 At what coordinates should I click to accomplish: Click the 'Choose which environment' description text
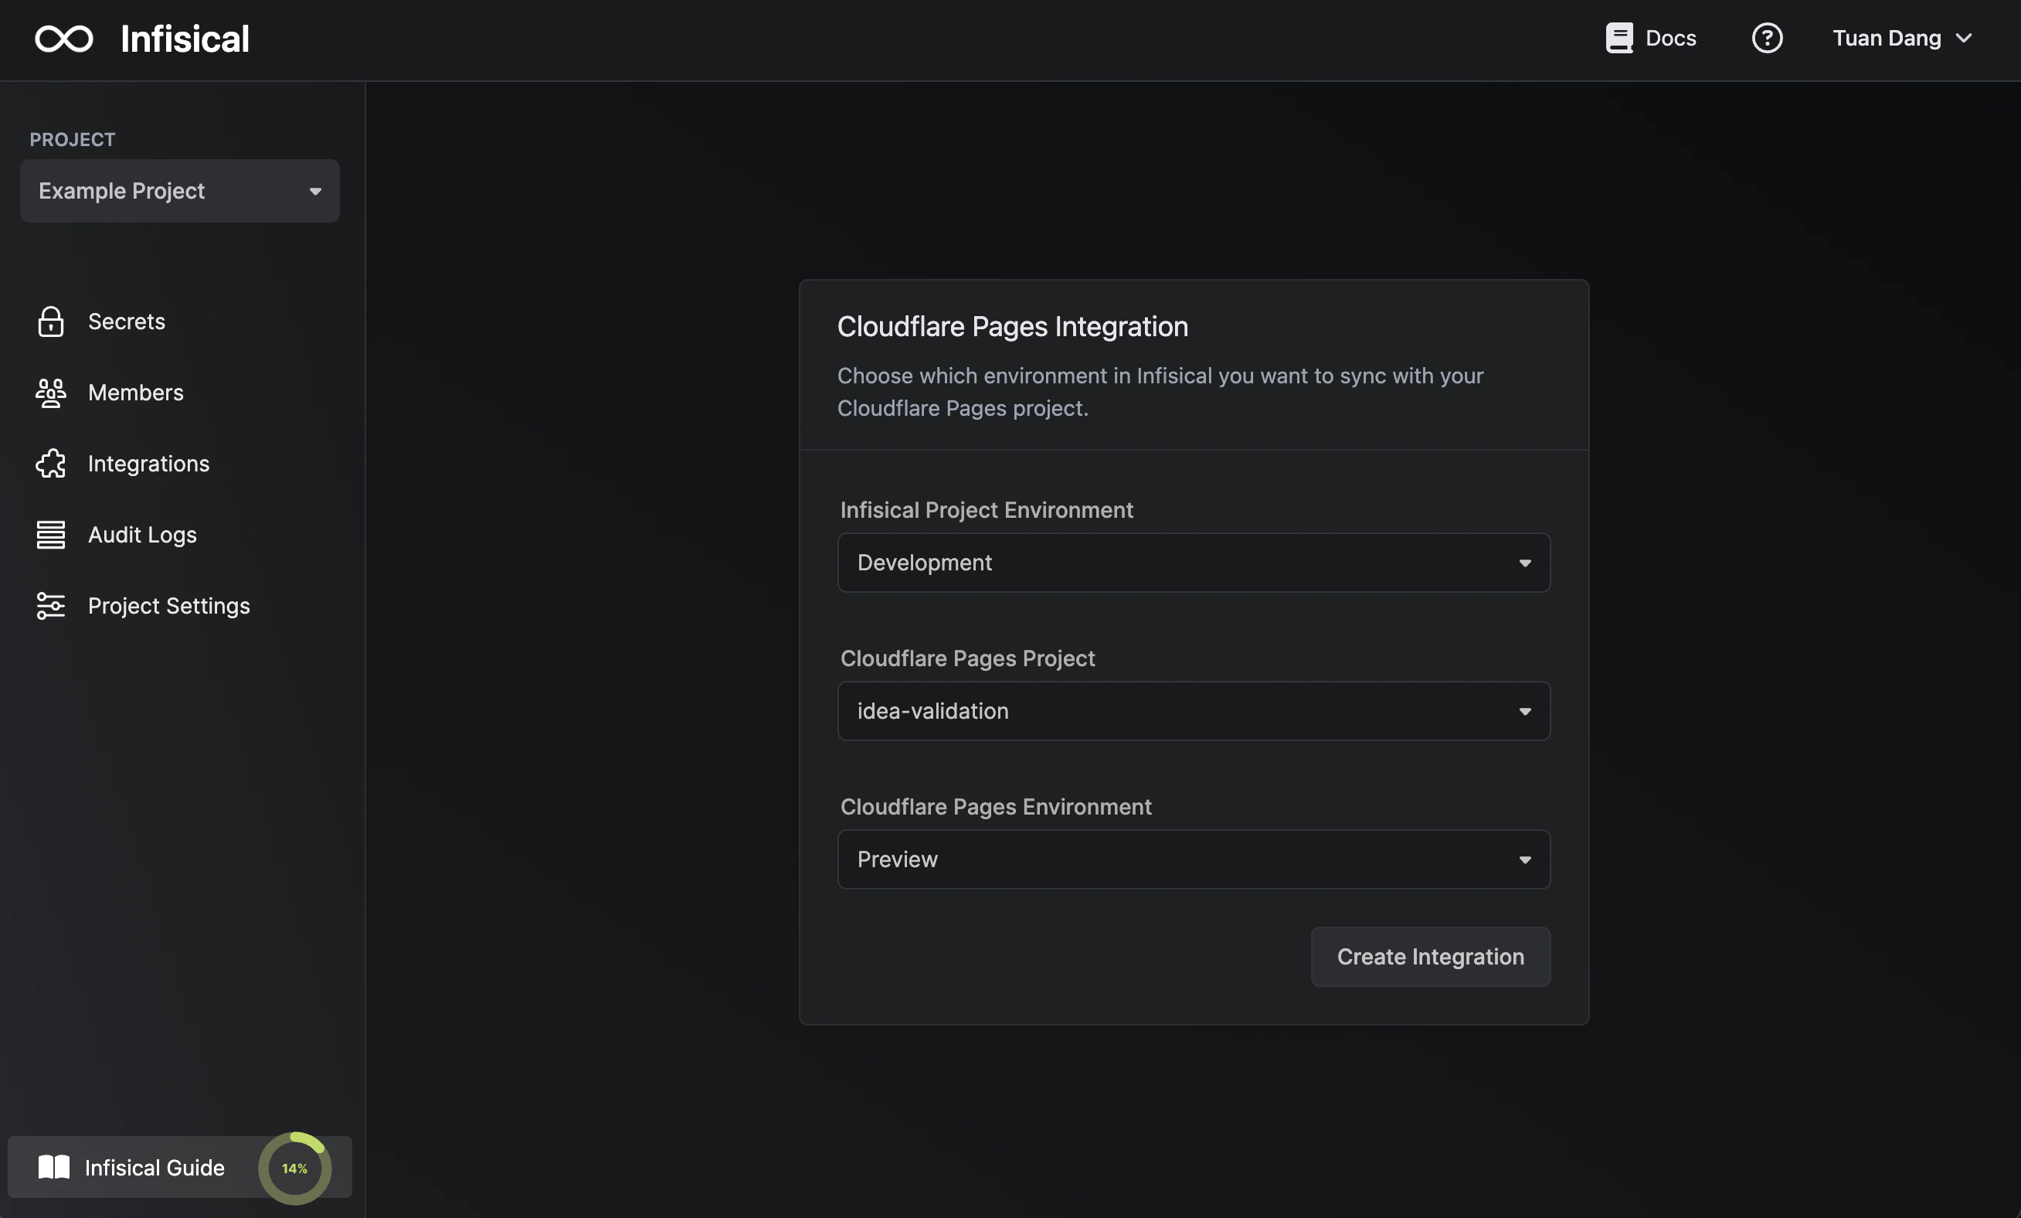tap(1160, 392)
